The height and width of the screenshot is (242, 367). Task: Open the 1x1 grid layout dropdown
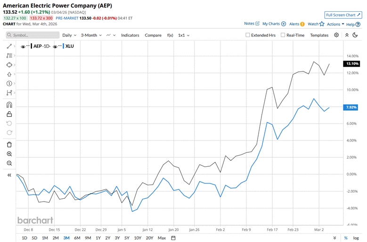184,35
